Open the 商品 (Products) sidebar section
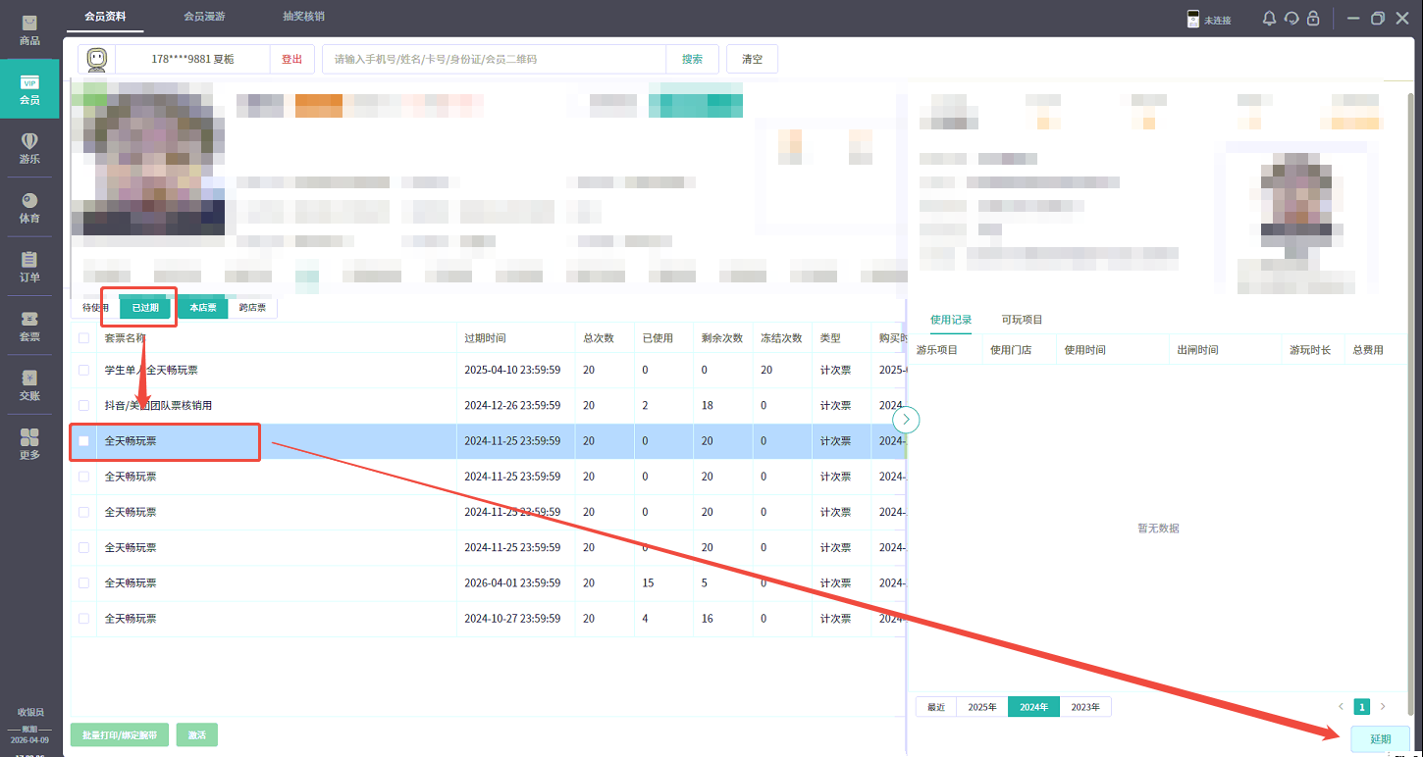Image resolution: width=1423 pixels, height=757 pixels. pyautogui.click(x=29, y=29)
